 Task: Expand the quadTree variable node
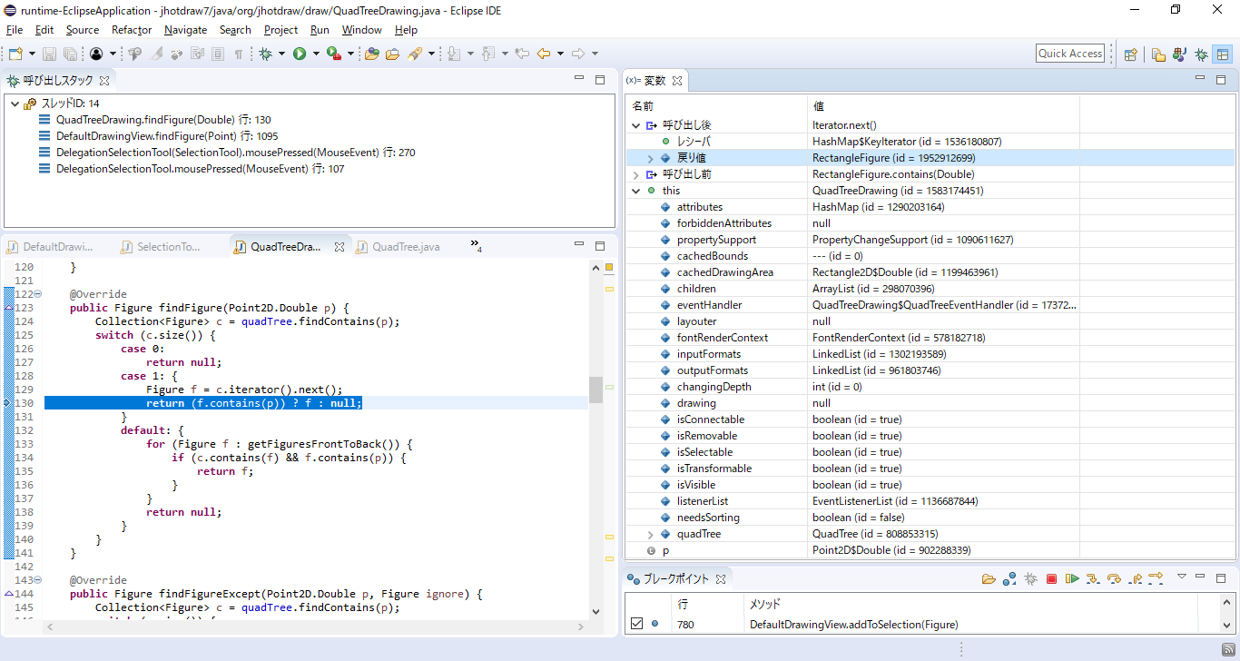point(650,534)
